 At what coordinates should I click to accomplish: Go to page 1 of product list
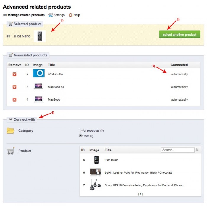[x=140, y=194]
